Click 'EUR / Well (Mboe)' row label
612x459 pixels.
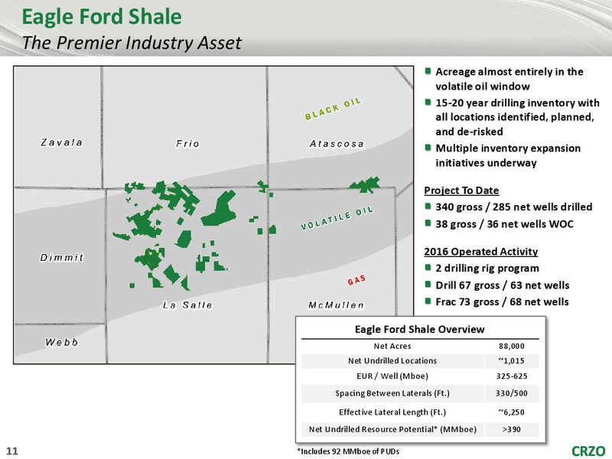392,376
